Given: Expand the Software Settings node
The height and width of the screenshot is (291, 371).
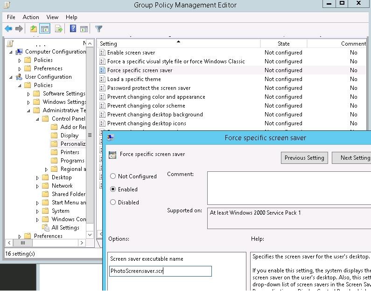Looking at the screenshot, I should point(29,94).
